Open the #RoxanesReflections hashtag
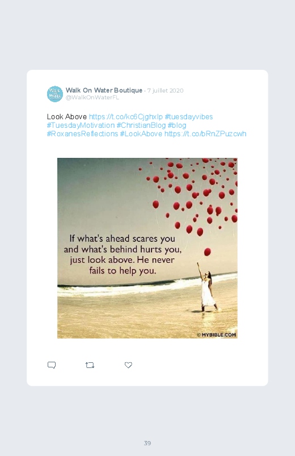295x456 pixels. pyautogui.click(x=82, y=134)
